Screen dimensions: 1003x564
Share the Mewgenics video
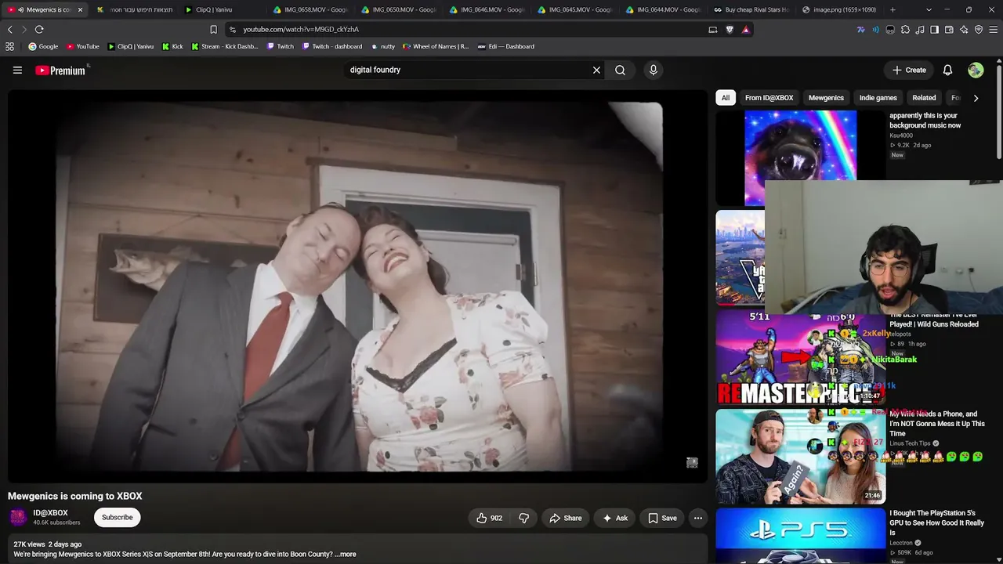[565, 518]
